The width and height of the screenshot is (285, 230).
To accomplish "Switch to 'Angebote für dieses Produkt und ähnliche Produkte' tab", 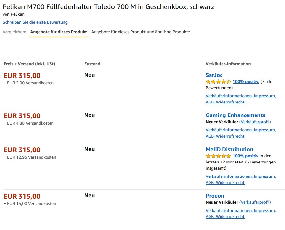I will (141, 32).
